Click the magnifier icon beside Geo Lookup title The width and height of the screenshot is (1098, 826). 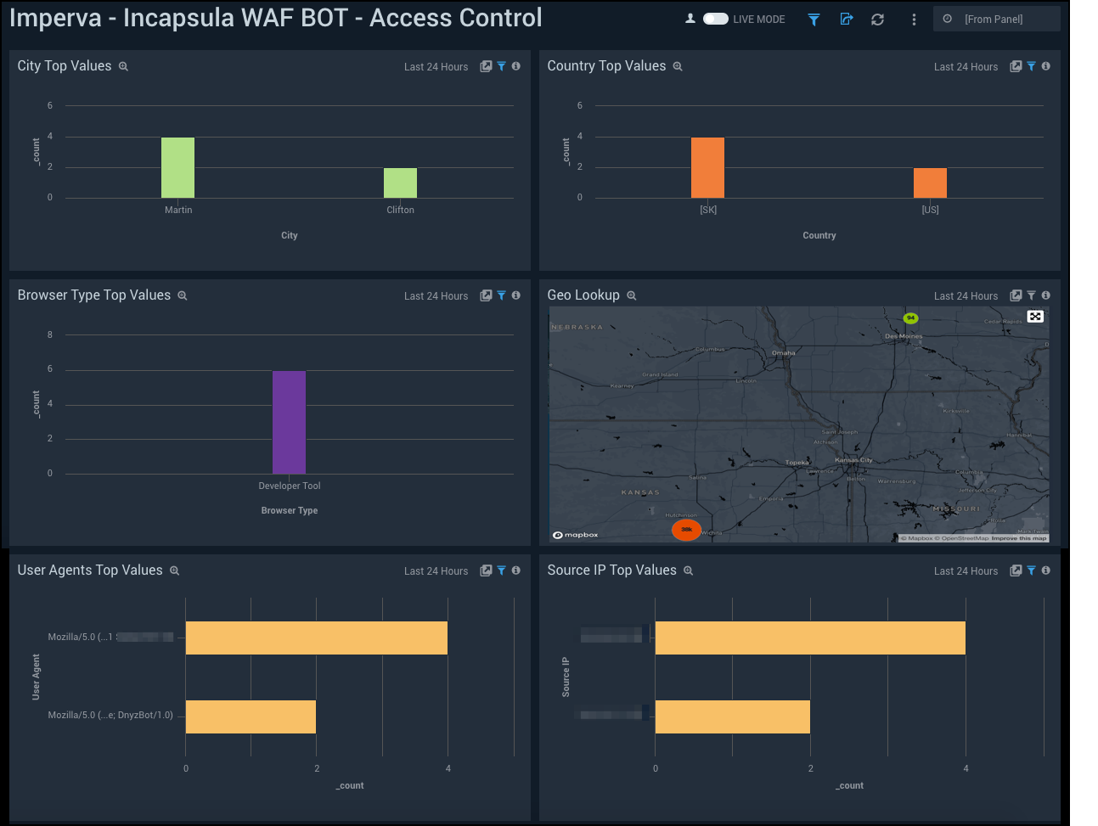(x=631, y=295)
